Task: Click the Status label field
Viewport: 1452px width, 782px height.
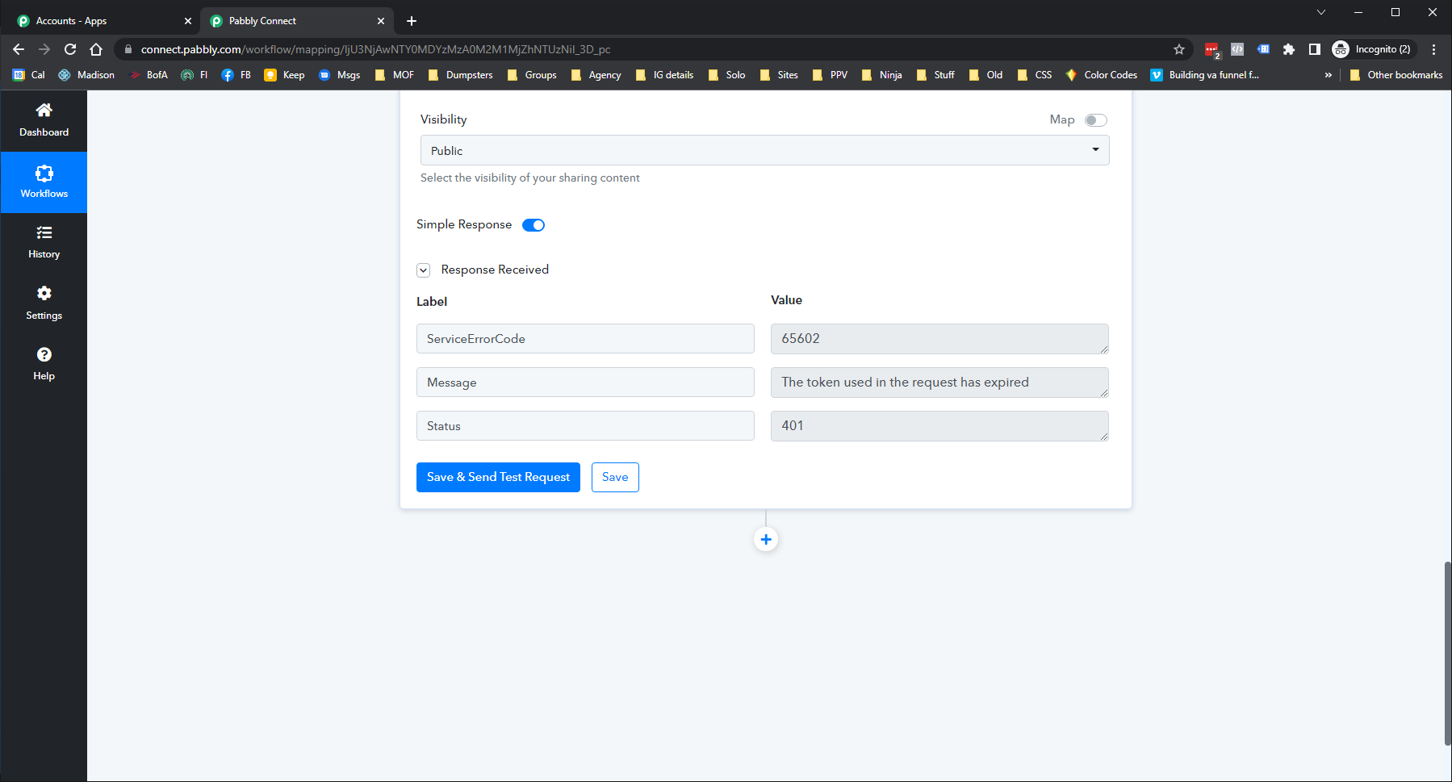Action: [x=585, y=426]
